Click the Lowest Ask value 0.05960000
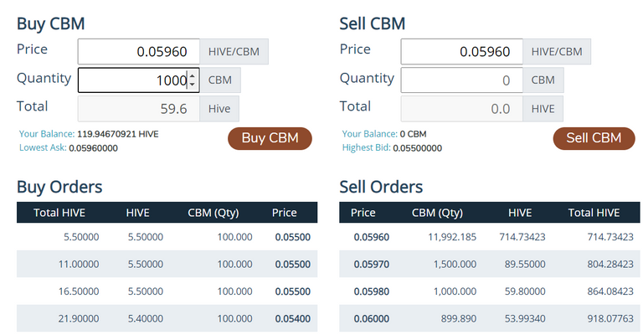This screenshot has width=643, height=335. [x=93, y=148]
